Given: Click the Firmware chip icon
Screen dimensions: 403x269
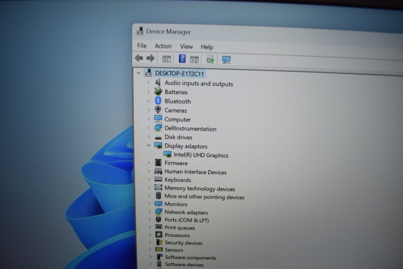Looking at the screenshot, I should click(158, 162).
